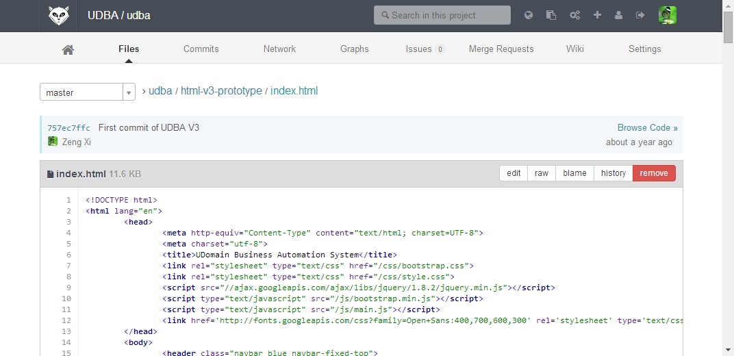
Task: Switch to the Commits tab
Action: [x=201, y=49]
